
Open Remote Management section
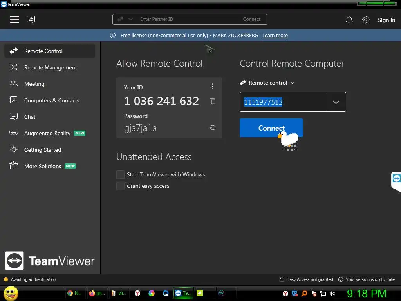(50, 67)
